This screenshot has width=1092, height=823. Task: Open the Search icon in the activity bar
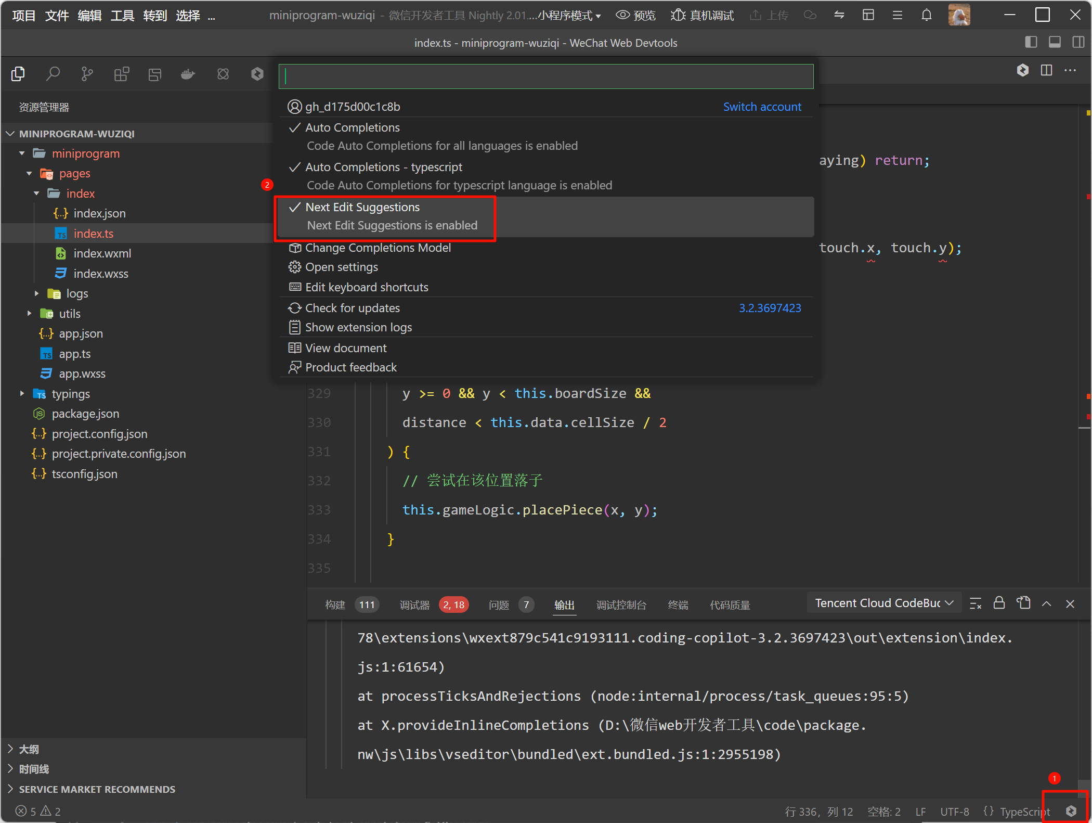coord(53,74)
